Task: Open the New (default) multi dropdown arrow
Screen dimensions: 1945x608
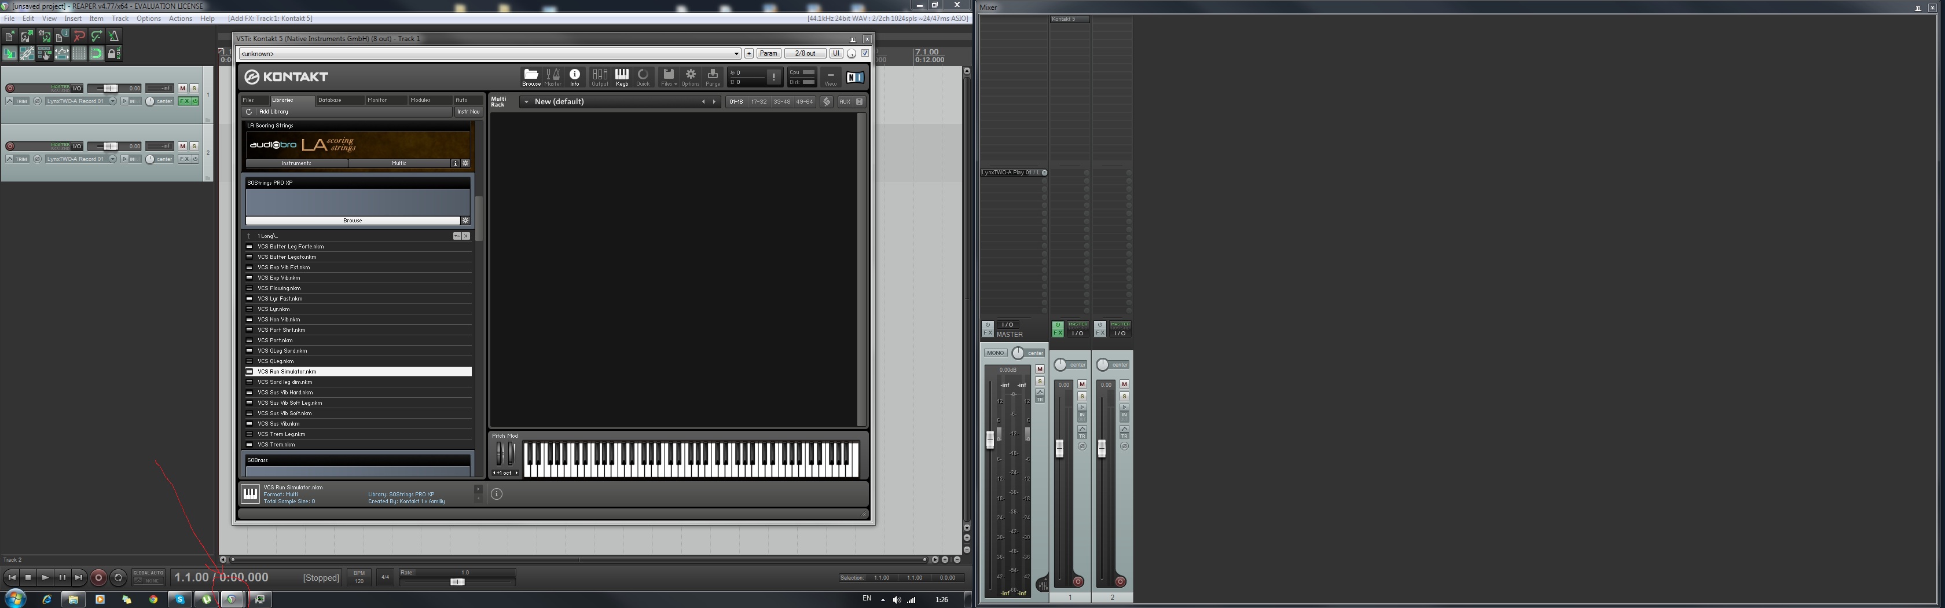Action: pyautogui.click(x=526, y=102)
